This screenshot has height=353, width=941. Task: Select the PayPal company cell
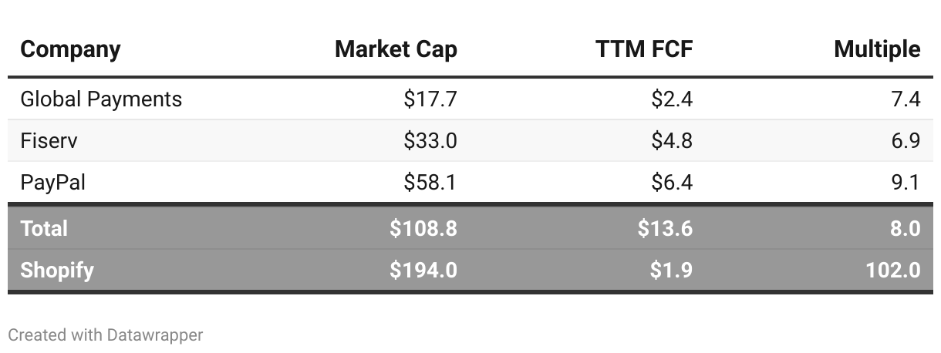[x=52, y=183]
